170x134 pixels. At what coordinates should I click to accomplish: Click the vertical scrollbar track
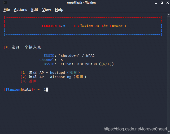click(x=169, y=73)
